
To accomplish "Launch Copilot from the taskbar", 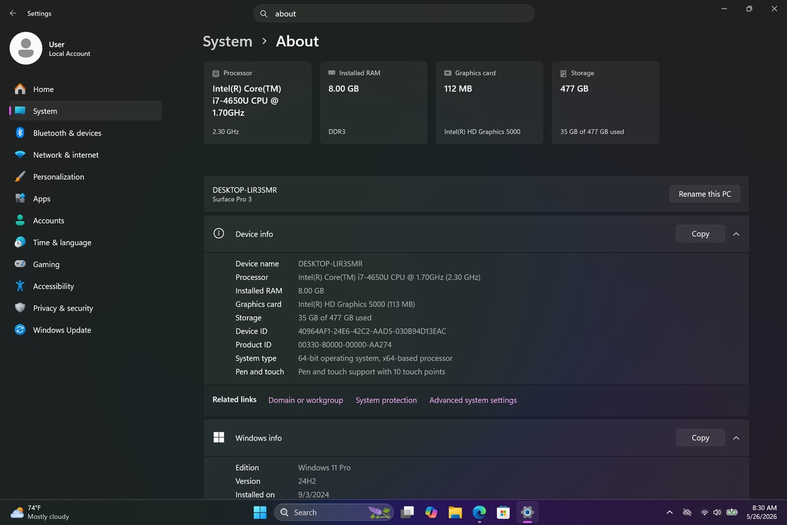I will pos(431,513).
